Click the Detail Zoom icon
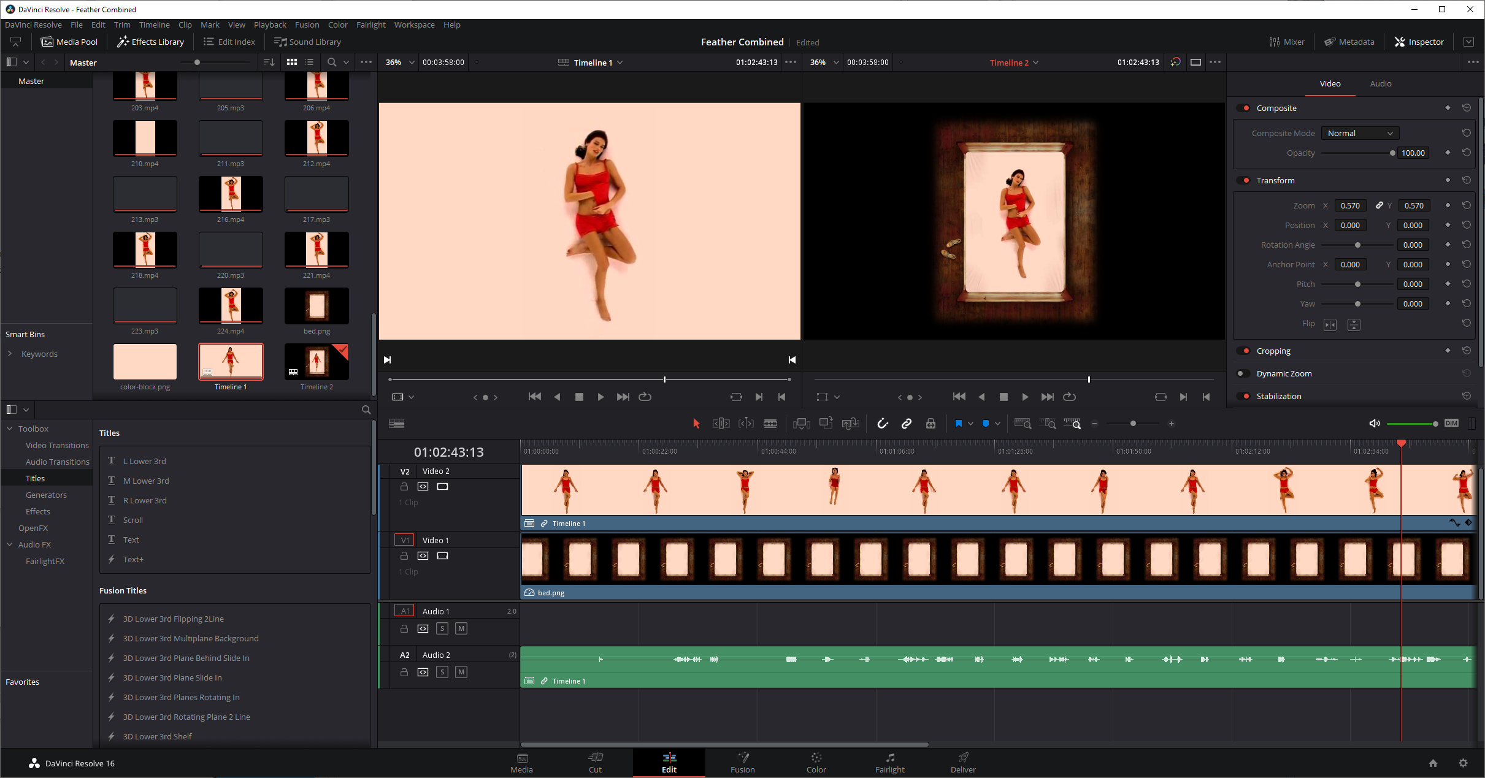 pos(1048,424)
